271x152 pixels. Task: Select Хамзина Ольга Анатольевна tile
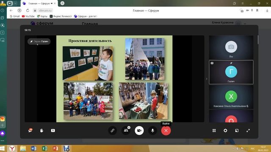click(x=231, y=97)
